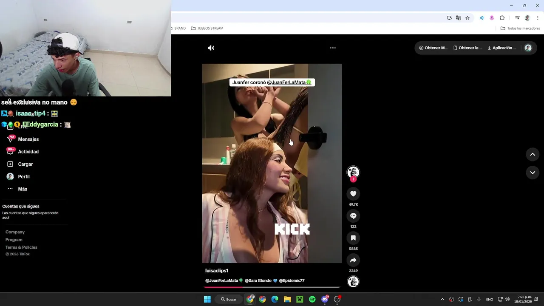Open the Company footer link
The height and width of the screenshot is (306, 544).
(15, 232)
